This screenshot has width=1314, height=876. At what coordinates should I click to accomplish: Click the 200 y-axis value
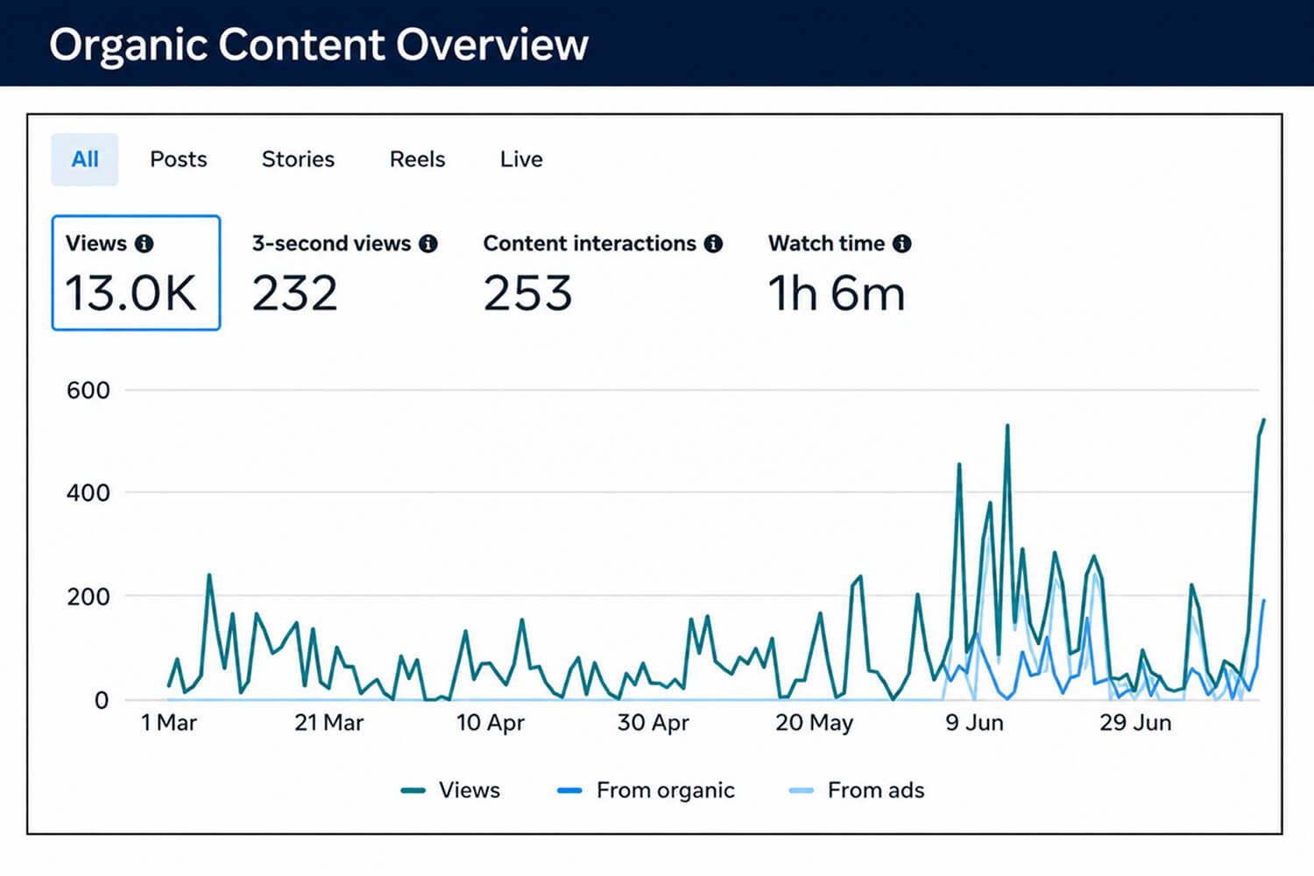(88, 597)
